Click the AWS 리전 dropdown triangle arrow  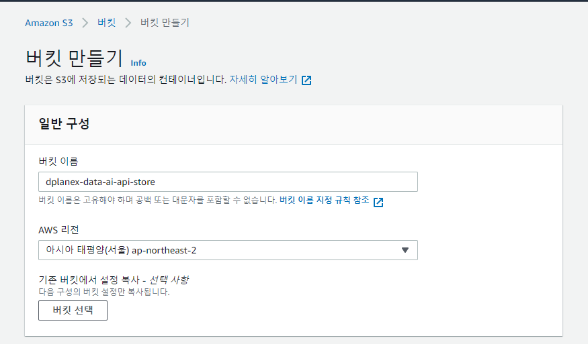tap(405, 250)
